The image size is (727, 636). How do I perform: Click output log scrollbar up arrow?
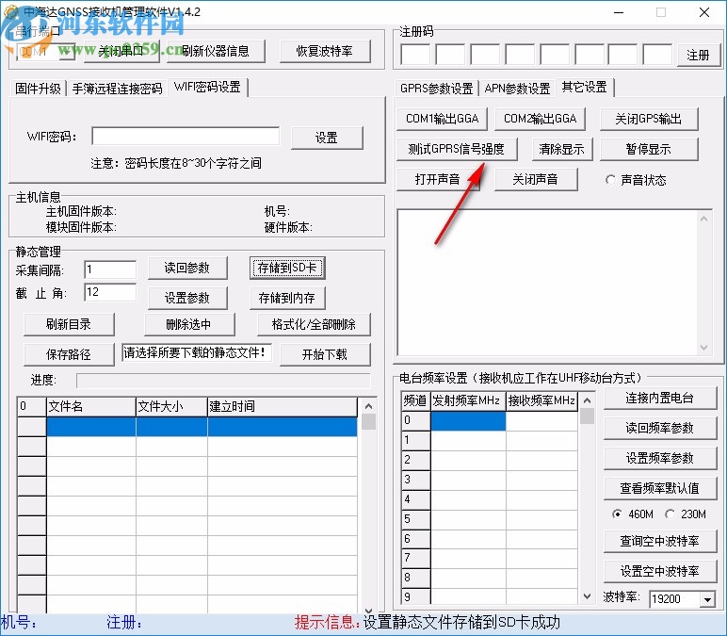(x=703, y=218)
